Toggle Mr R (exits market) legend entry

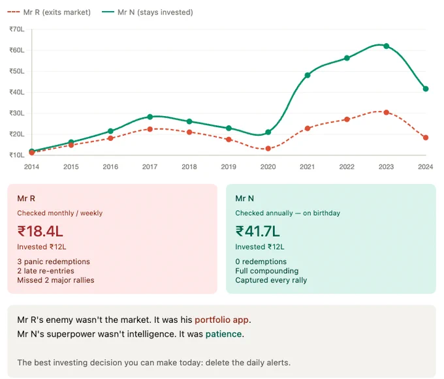pos(49,12)
